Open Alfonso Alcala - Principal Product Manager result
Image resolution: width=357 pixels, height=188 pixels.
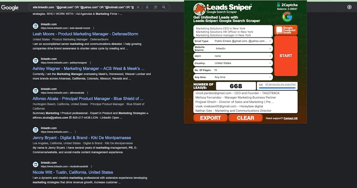[x=88, y=99]
